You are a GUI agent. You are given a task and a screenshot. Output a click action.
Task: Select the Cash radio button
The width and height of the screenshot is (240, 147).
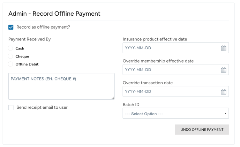pos(10,48)
